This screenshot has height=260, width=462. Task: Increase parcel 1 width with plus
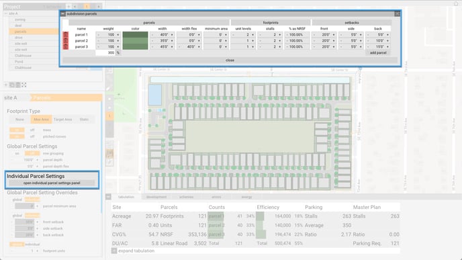(172, 35)
